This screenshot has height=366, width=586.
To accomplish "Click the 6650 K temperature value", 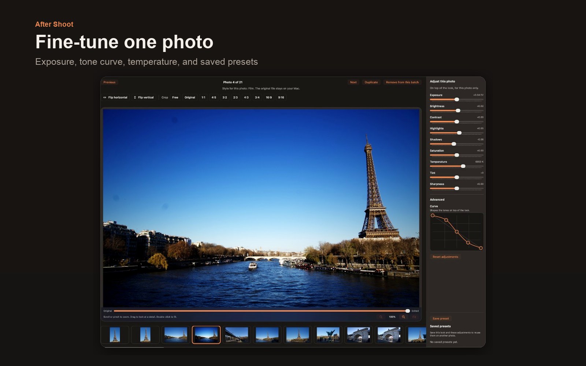I will (x=479, y=162).
